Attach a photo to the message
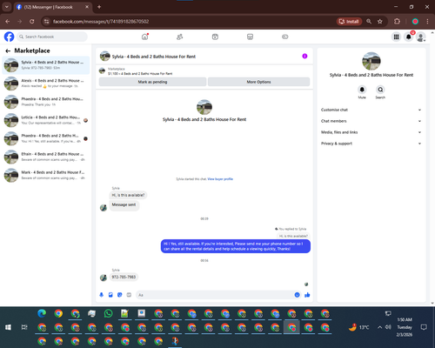Image resolution: width=435 pixels, height=348 pixels. (110, 295)
